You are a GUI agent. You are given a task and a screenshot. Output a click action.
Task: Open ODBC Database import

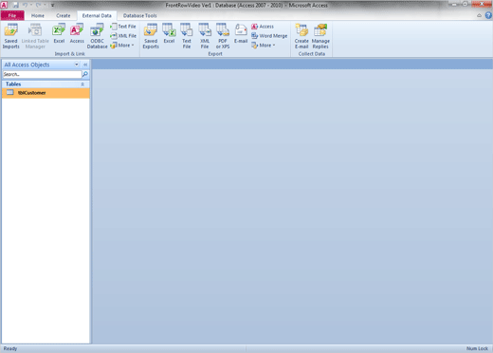coord(97,36)
